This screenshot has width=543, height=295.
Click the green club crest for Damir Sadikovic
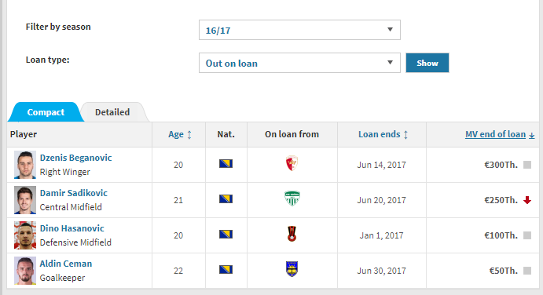pyautogui.click(x=292, y=198)
